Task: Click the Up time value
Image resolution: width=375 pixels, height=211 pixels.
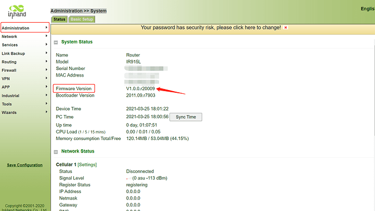Action: (142, 125)
